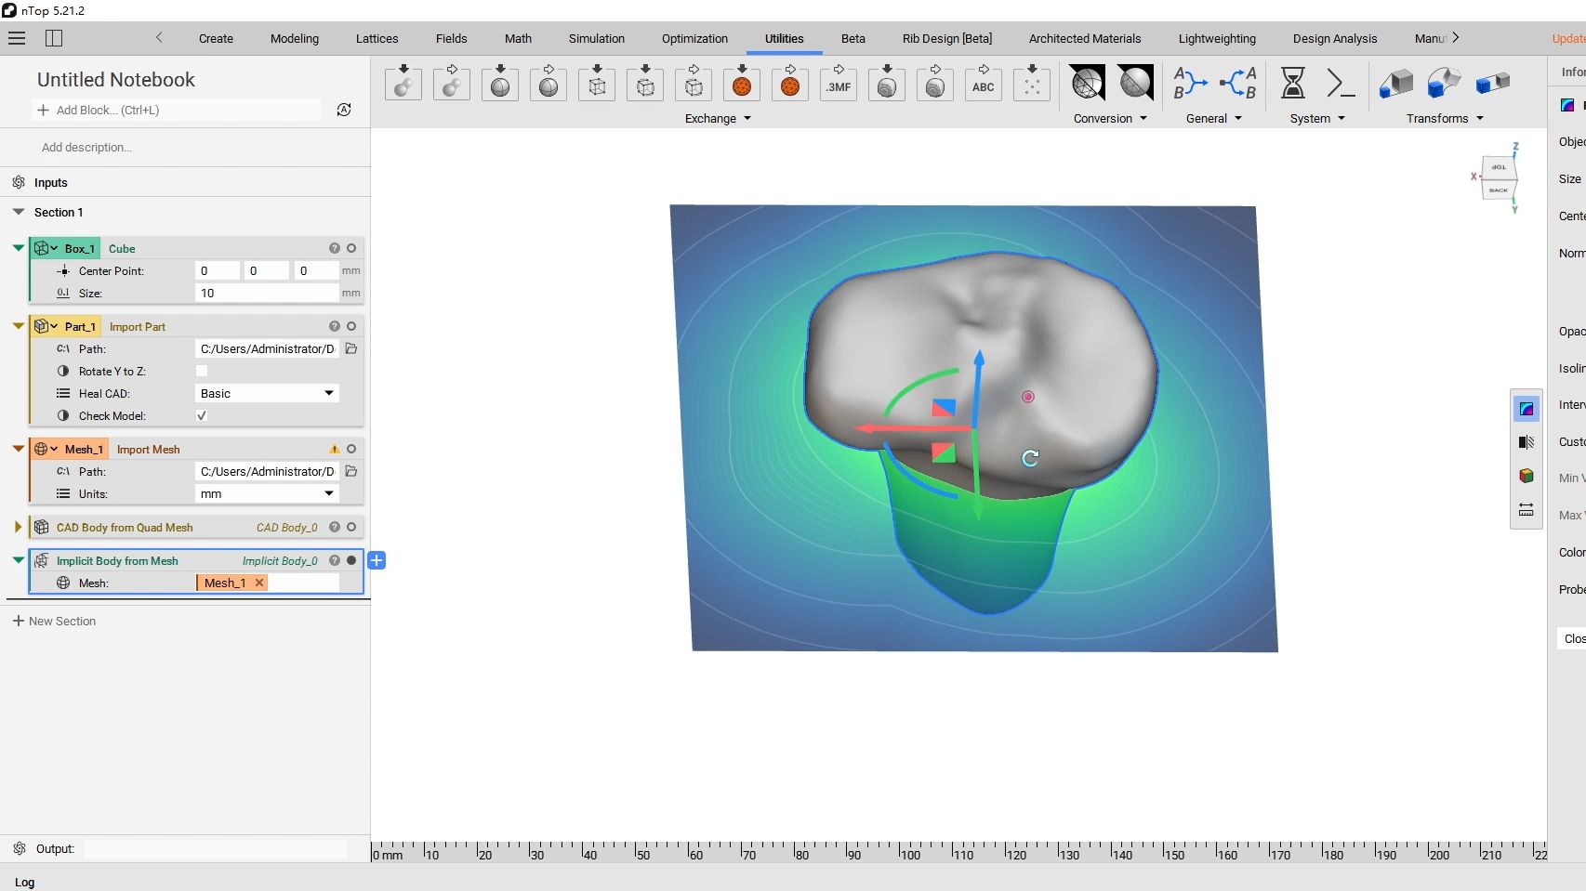Open the Heal CAD dropdown
The width and height of the screenshot is (1586, 891).
267,393
